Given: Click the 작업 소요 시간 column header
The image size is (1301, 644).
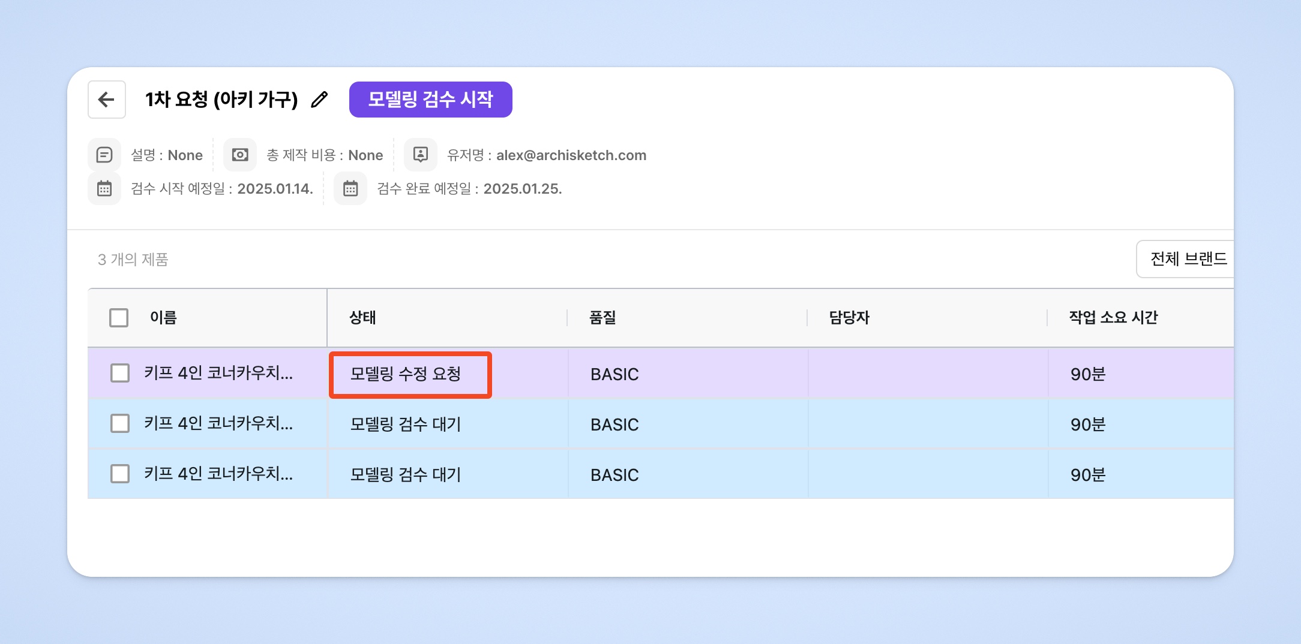Looking at the screenshot, I should click(1113, 318).
